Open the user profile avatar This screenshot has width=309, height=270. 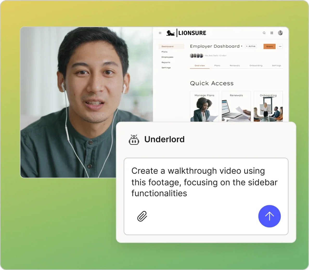(x=280, y=33)
